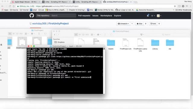Open the obj folder in Finder
This screenshot has height=109, width=193.
point(170,45)
